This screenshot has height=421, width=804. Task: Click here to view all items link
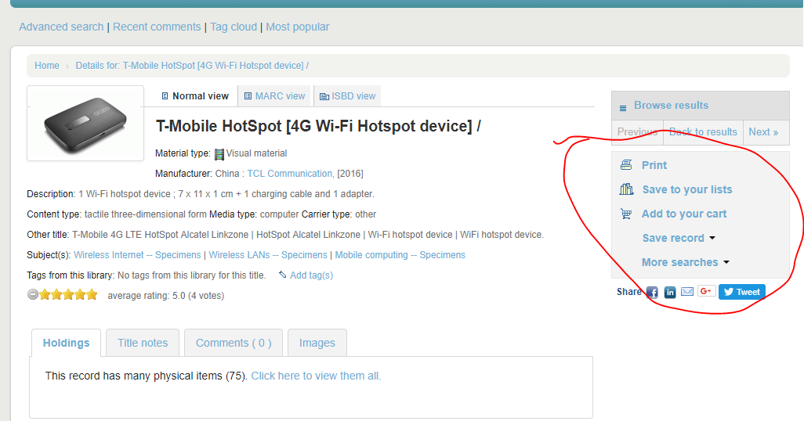[x=316, y=376]
